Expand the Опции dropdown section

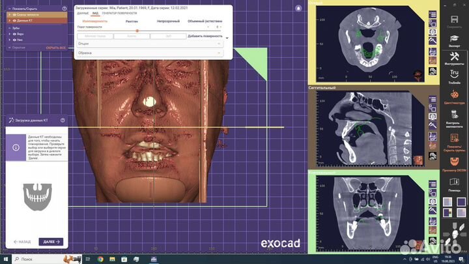[149, 45]
